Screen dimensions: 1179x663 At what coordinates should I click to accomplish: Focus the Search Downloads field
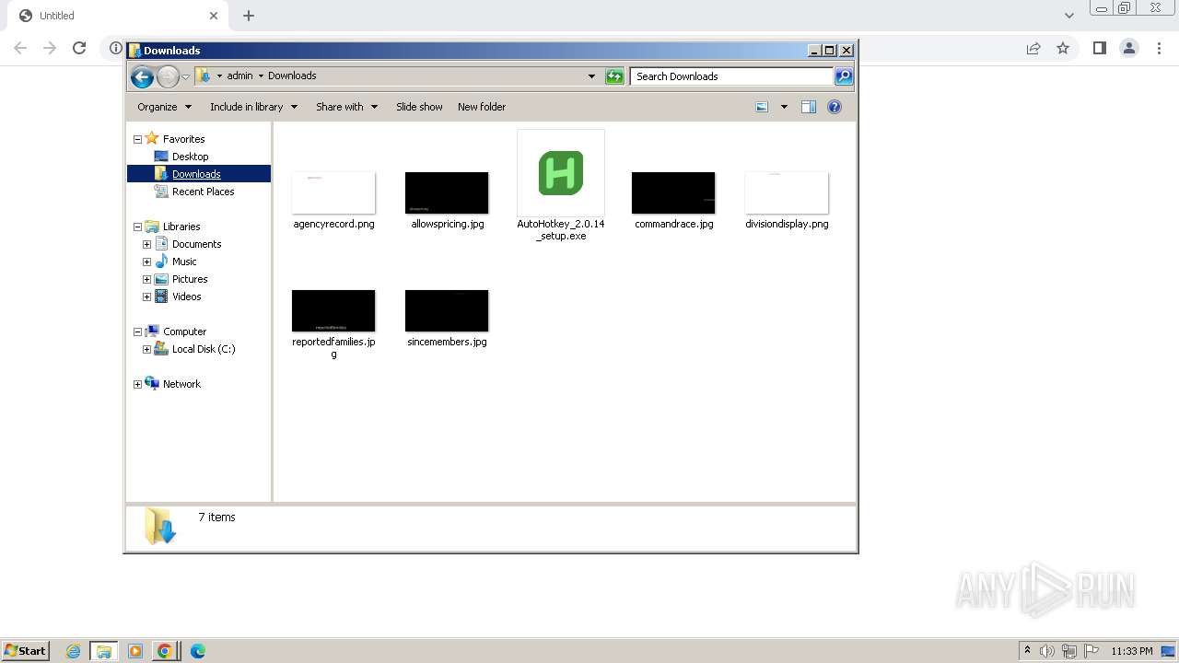coord(732,76)
